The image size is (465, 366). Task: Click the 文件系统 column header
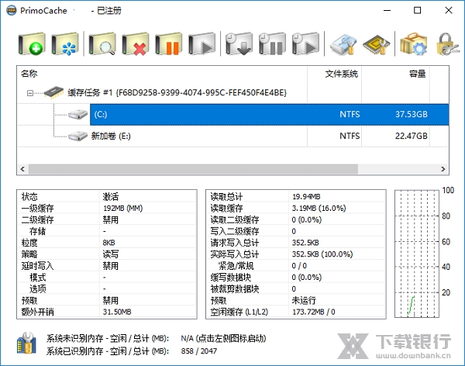click(x=342, y=74)
